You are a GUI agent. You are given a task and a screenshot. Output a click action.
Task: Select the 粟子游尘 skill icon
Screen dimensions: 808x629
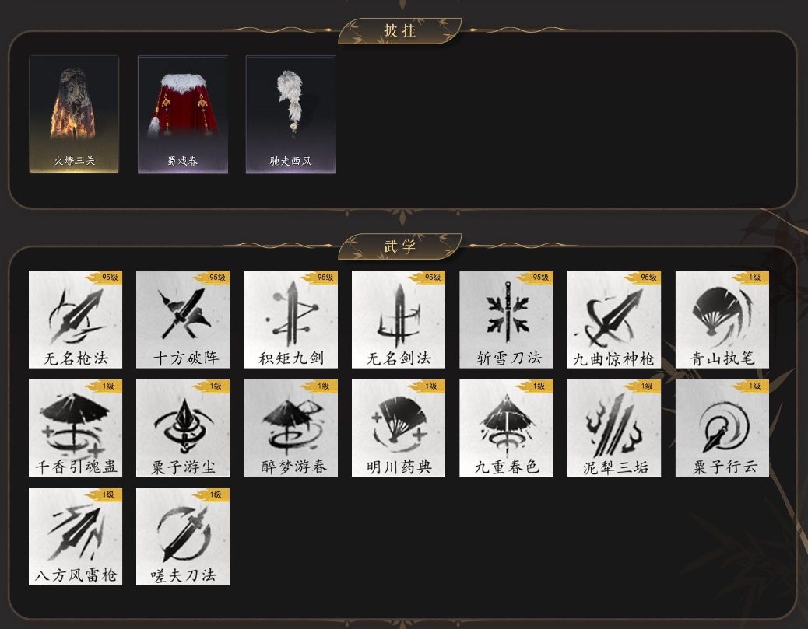point(183,428)
